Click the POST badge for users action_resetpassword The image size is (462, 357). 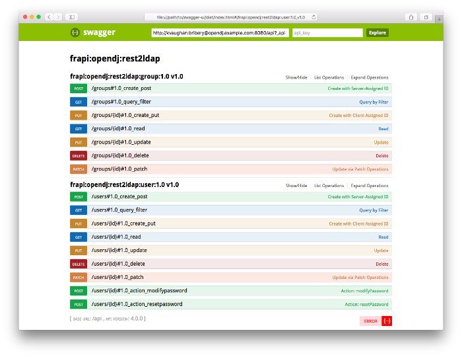(x=79, y=305)
